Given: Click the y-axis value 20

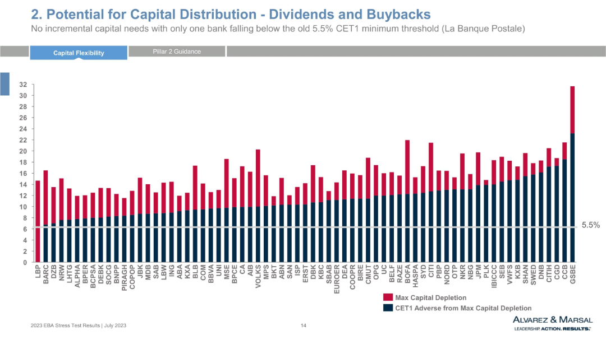Looking at the screenshot, I should 23,151.
